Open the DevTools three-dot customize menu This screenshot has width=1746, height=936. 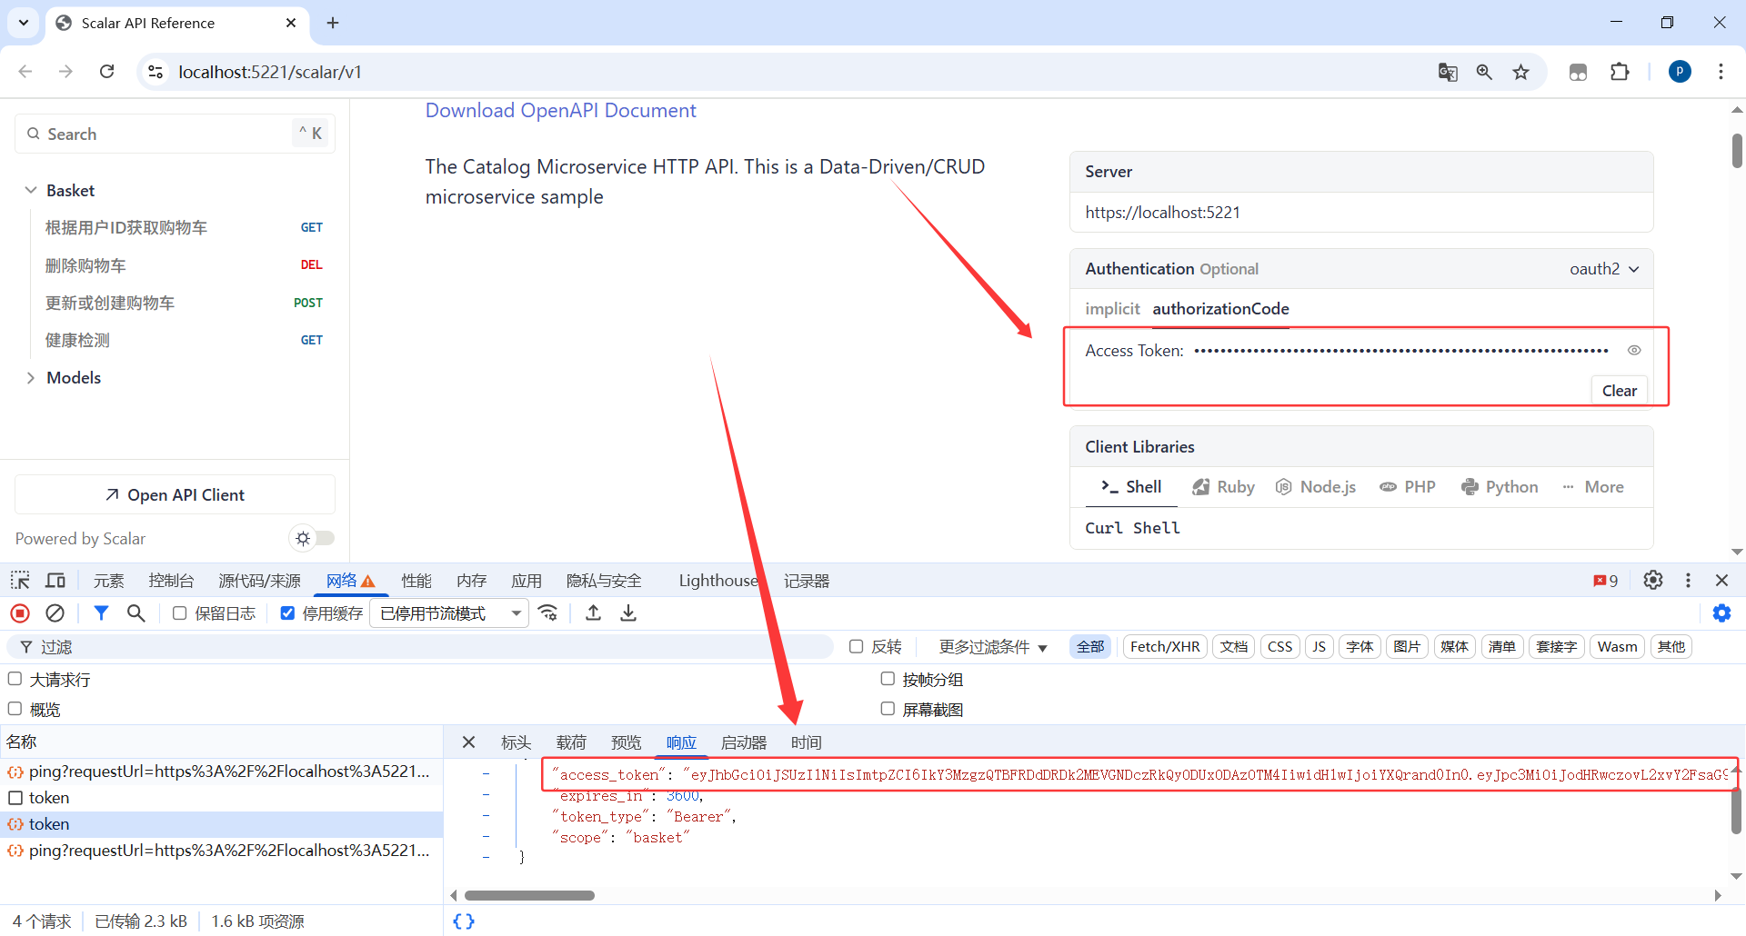click(1689, 580)
